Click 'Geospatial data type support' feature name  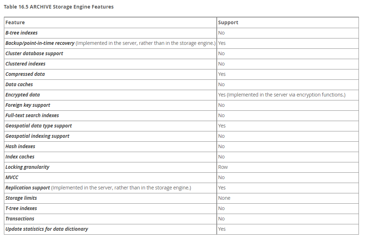38,126
